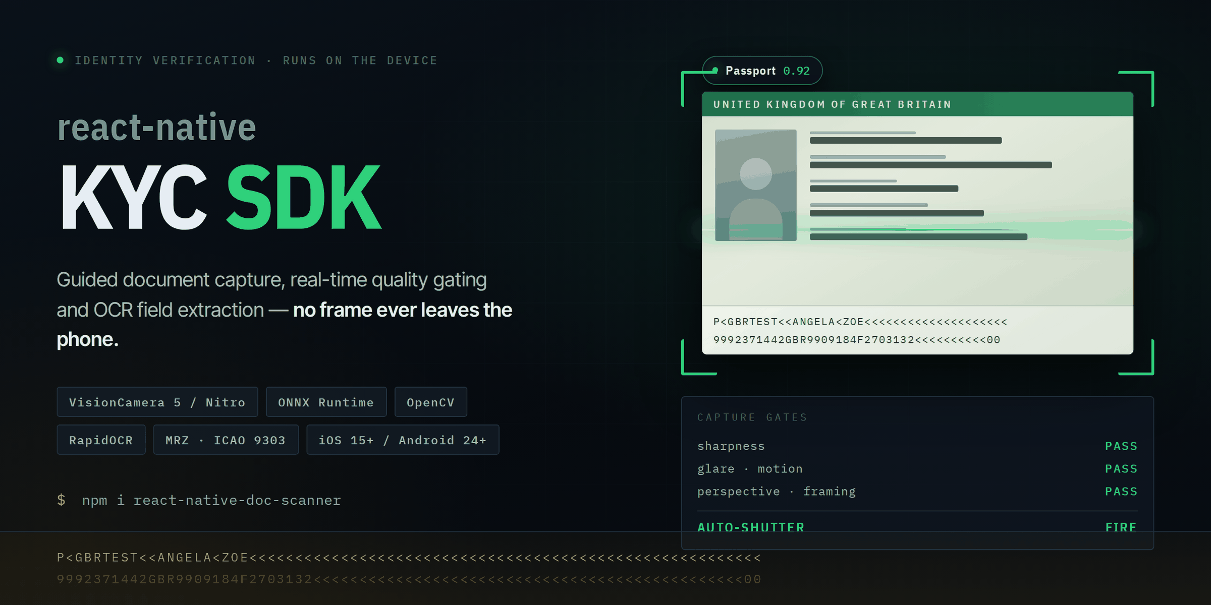Click the sharpness gate label

(731, 446)
